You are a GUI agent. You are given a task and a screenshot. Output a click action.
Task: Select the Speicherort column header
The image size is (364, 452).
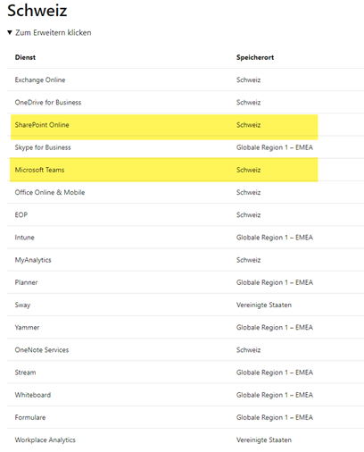(255, 57)
